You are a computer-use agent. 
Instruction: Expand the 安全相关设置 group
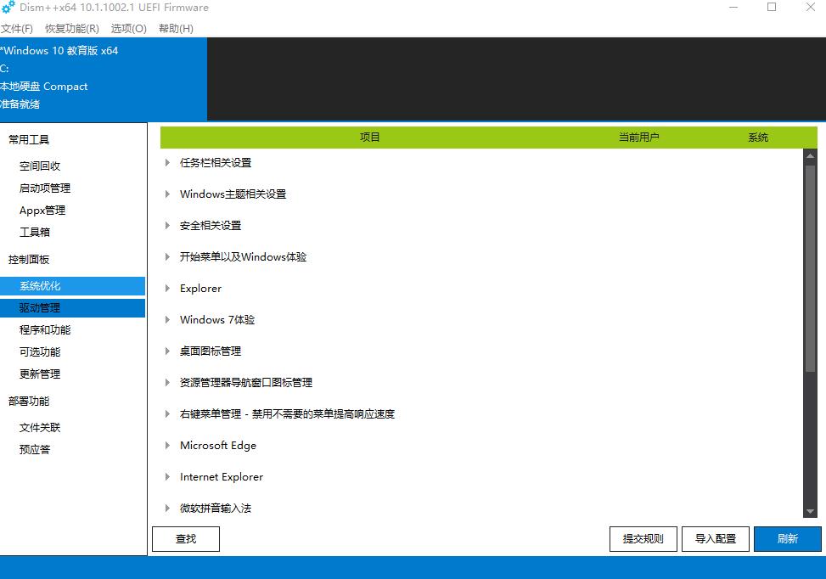pyautogui.click(x=166, y=225)
